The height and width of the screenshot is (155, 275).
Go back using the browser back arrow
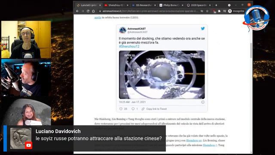(77, 11)
